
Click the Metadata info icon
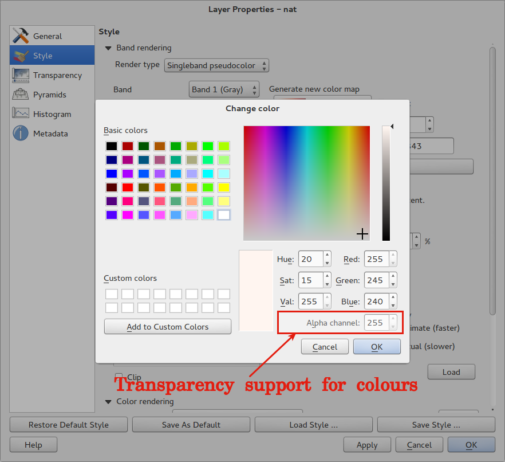[21, 134]
